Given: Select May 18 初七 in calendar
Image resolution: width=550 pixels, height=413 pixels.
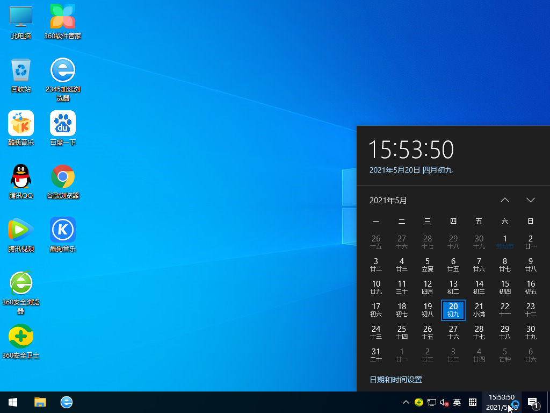Looking at the screenshot, I should tap(402, 310).
